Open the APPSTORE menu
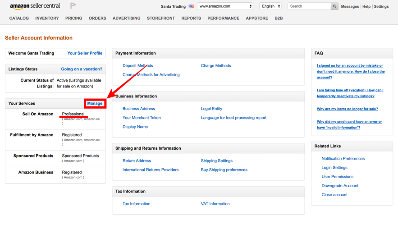This screenshot has height=225, width=398. (257, 18)
